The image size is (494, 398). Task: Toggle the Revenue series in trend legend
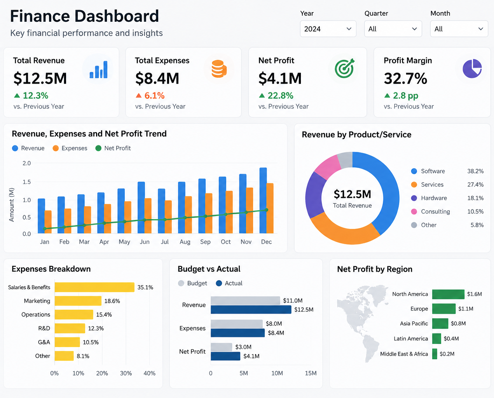pyautogui.click(x=28, y=148)
